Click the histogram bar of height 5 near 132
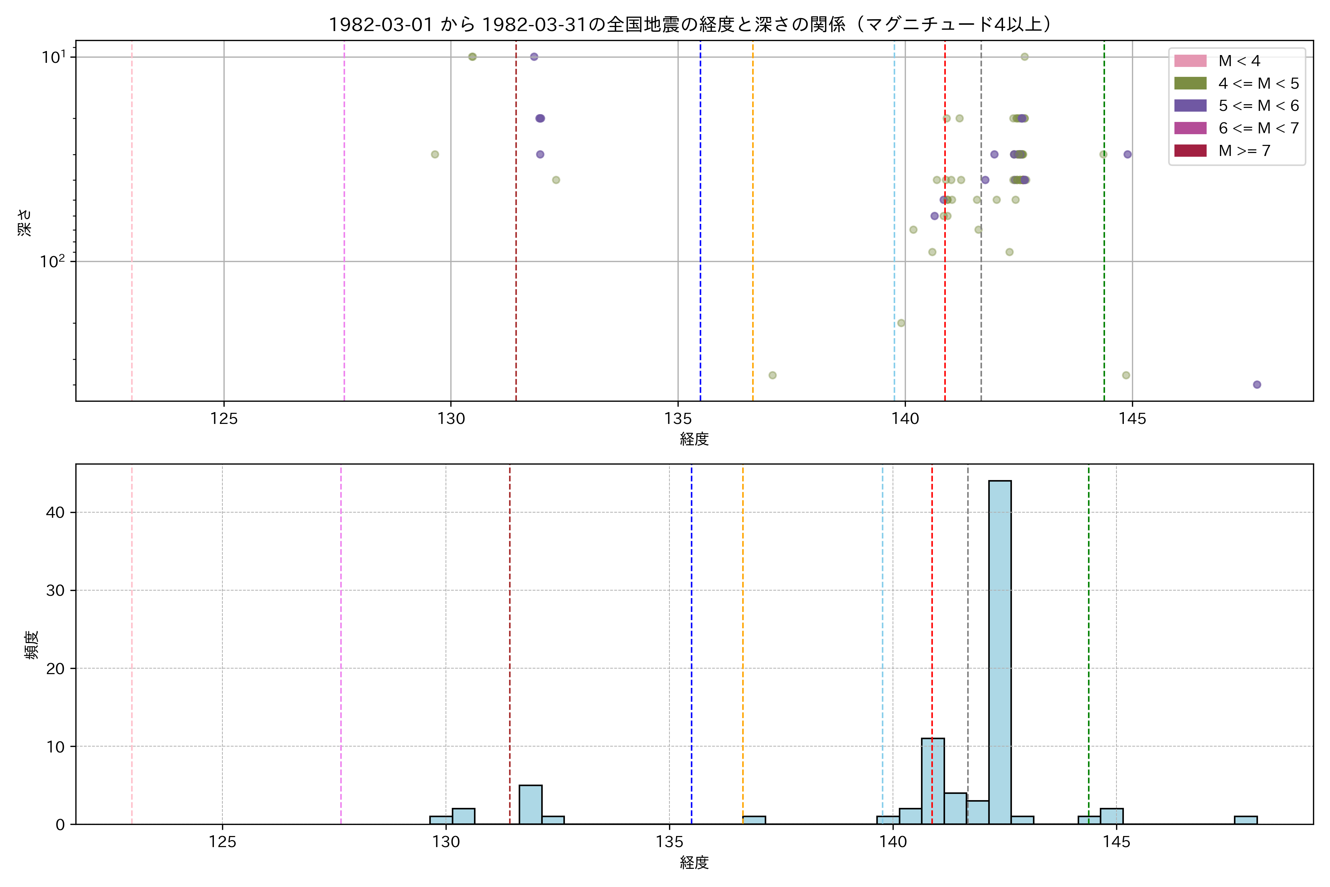The height and width of the screenshot is (887, 1330). click(x=531, y=805)
